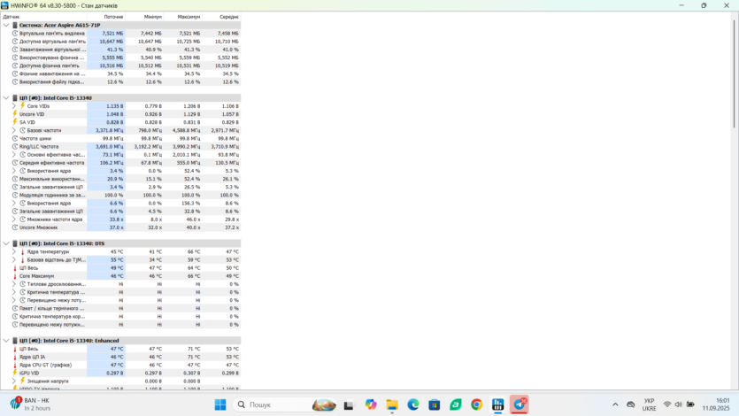Viewport: 739px width, 416px height.
Task: Expand the Ядра температури row
Action: pos(13,251)
